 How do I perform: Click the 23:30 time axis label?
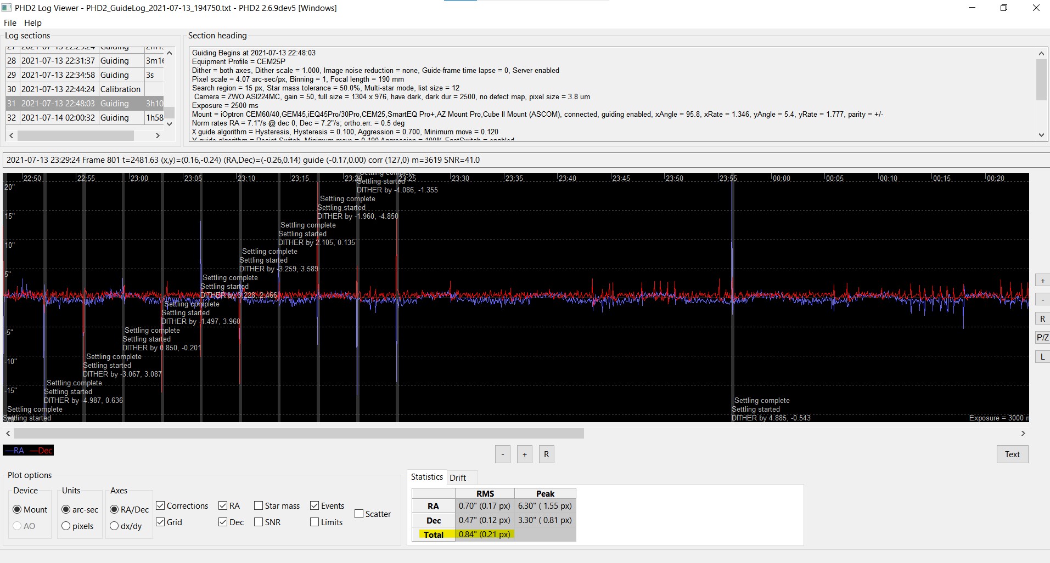[460, 178]
